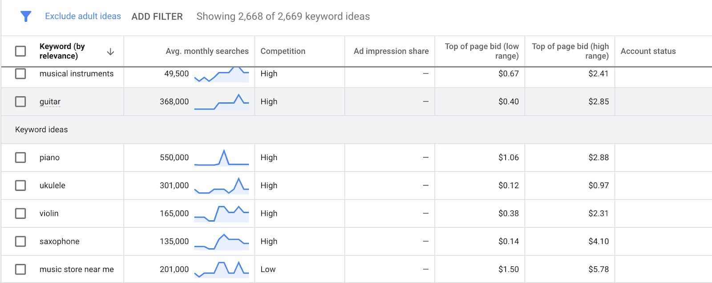This screenshot has height=283, width=712.
Task: Click the 49,500 searches value
Action: 177,73
